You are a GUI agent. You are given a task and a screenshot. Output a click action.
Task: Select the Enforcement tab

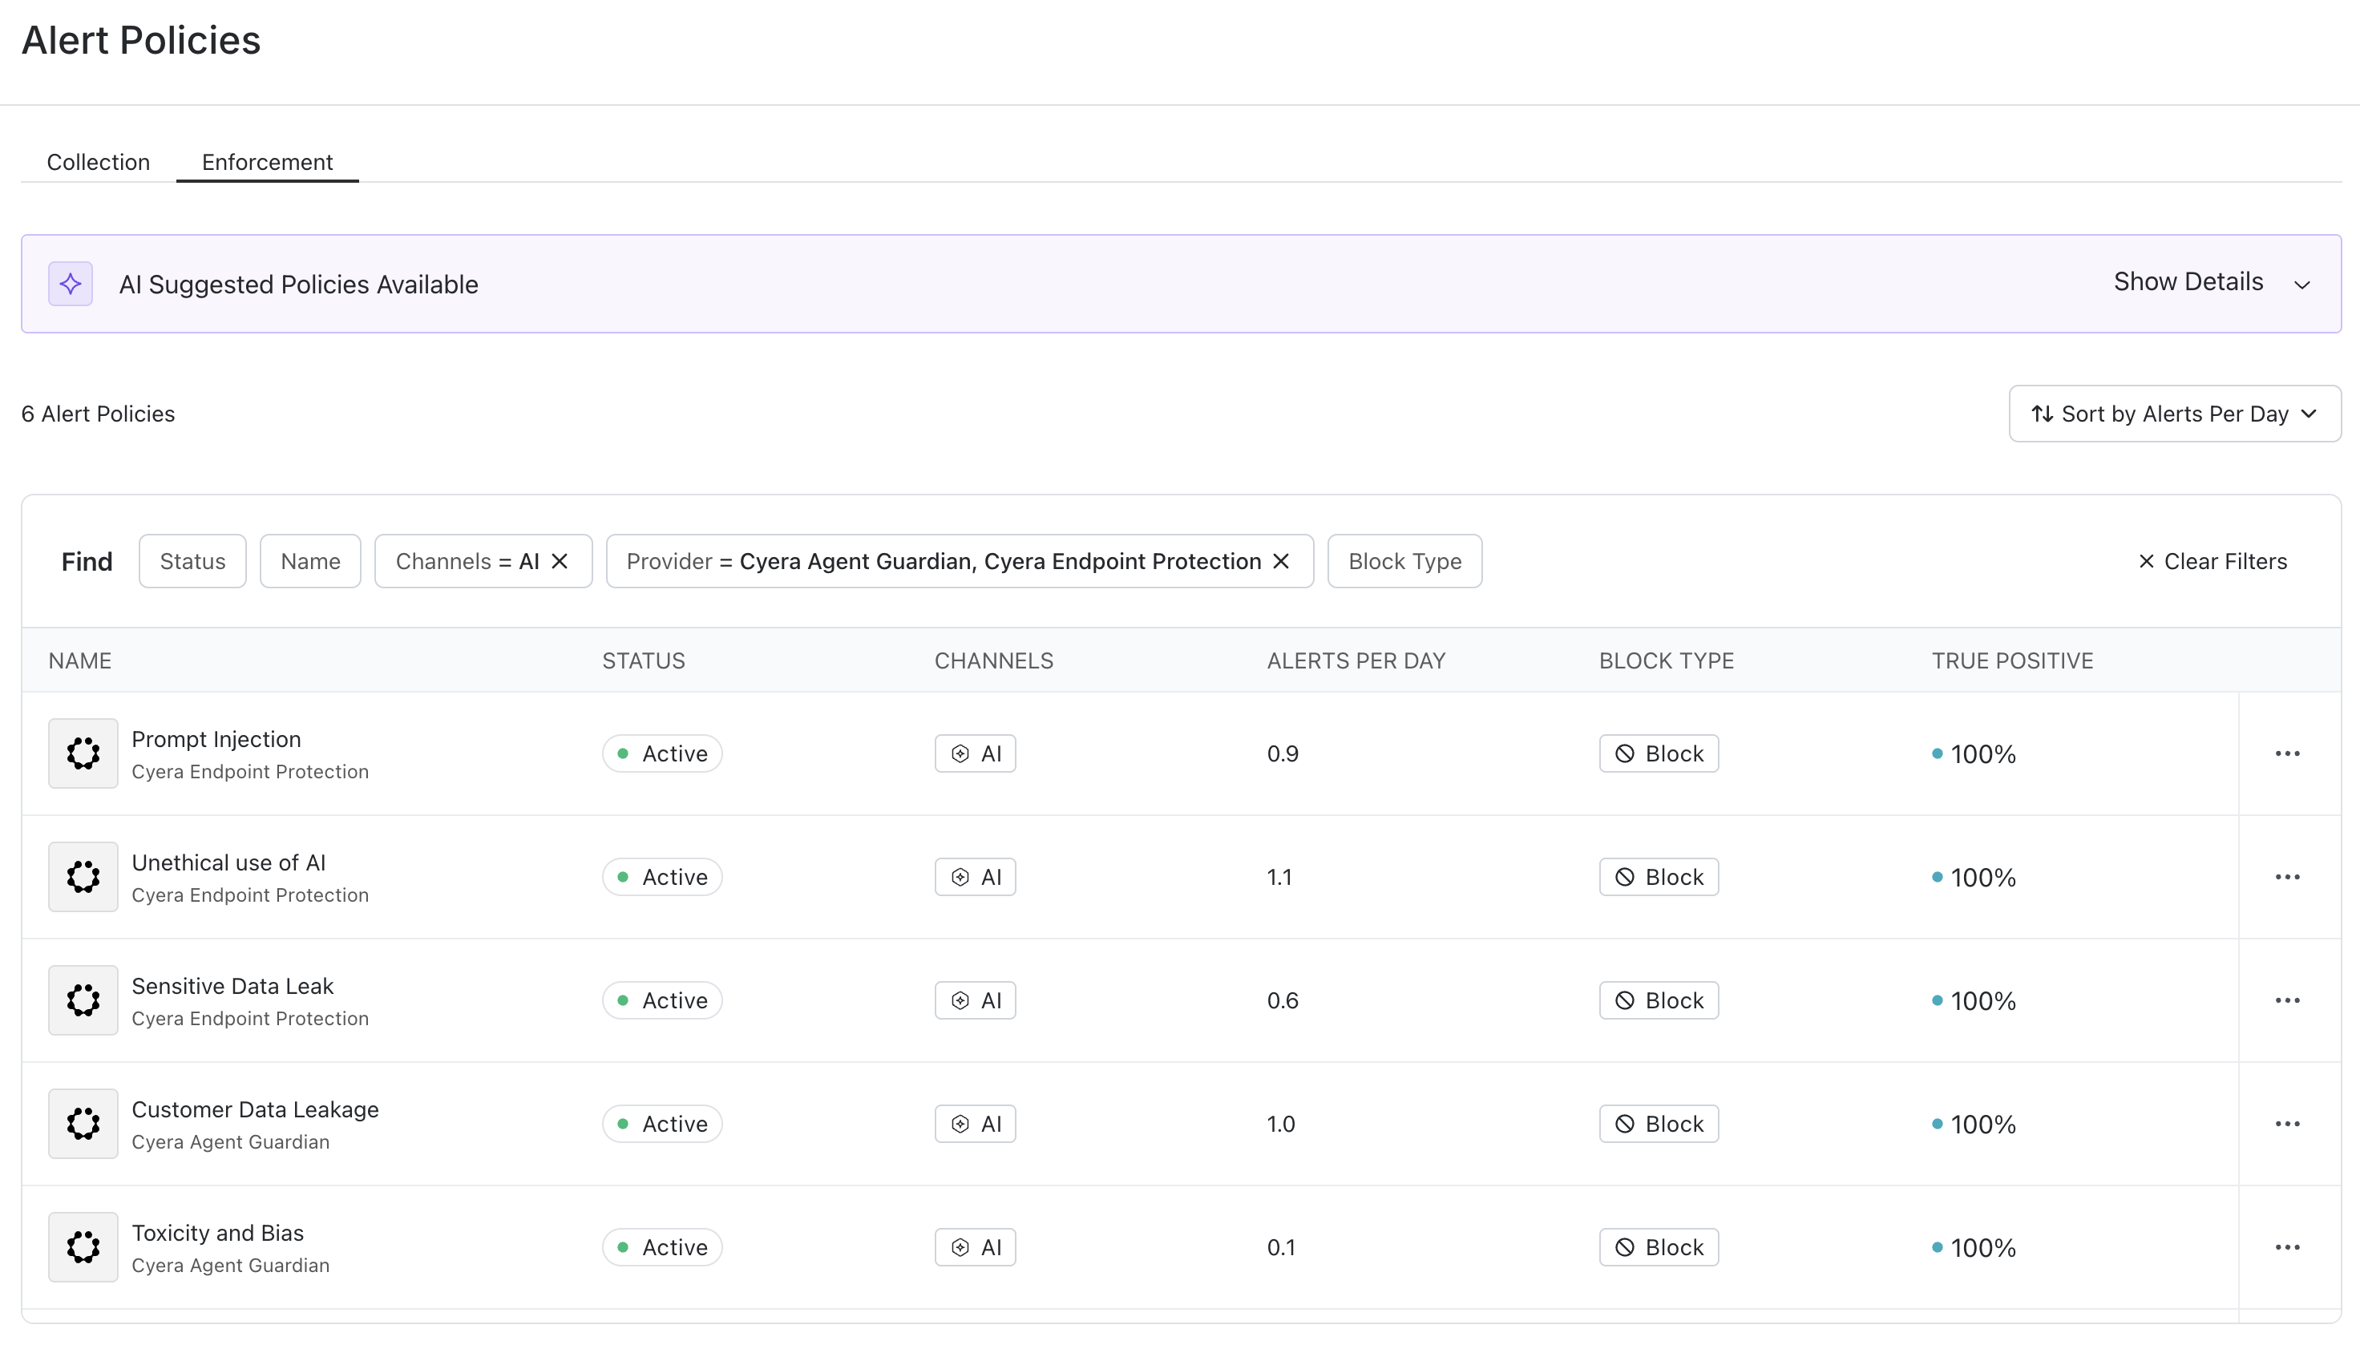(x=268, y=163)
